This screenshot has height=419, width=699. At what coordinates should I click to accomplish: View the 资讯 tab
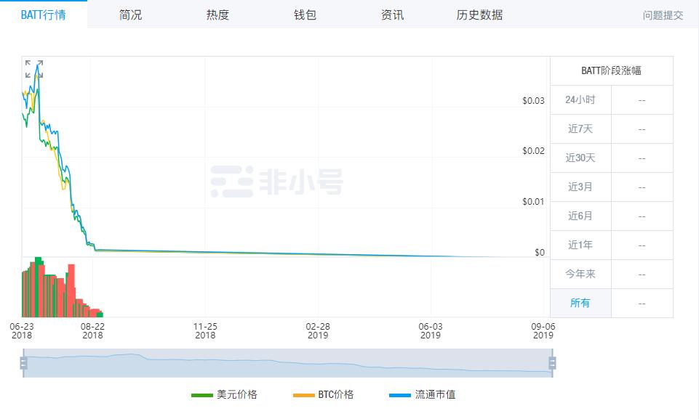click(x=392, y=14)
